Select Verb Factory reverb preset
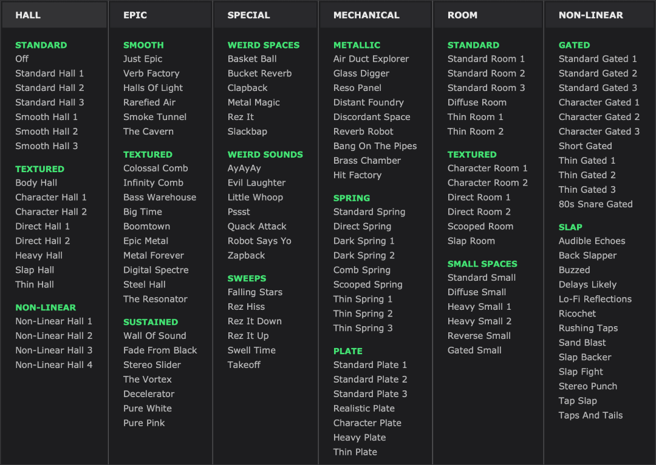 (151, 73)
